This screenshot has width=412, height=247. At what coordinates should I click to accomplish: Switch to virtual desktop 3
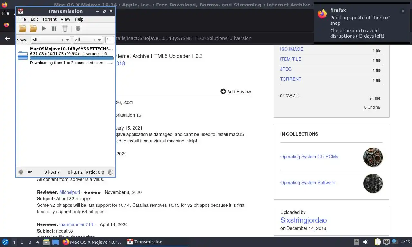pos(30,242)
